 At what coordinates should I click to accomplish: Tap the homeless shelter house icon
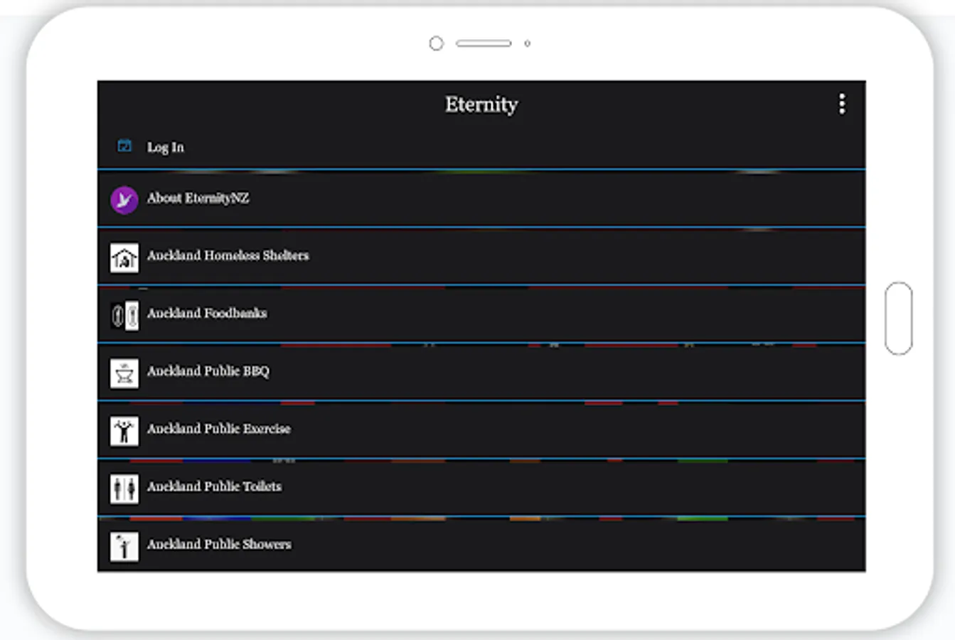[124, 257]
